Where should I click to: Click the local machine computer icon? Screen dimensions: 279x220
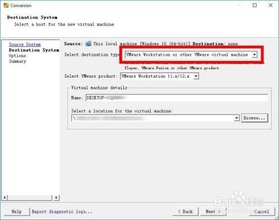(88, 44)
